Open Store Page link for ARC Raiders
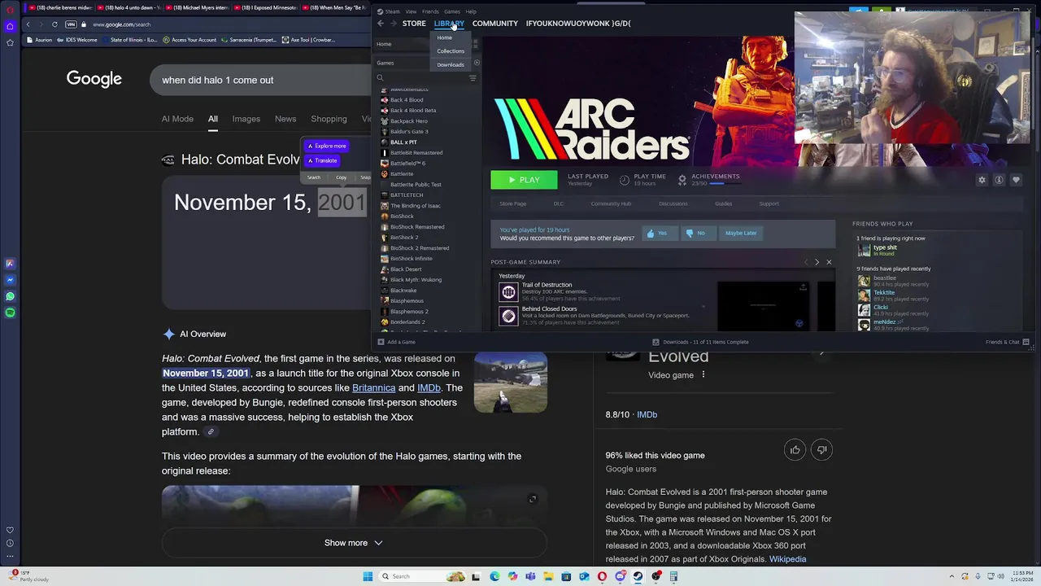This screenshot has width=1041, height=586. (512, 203)
